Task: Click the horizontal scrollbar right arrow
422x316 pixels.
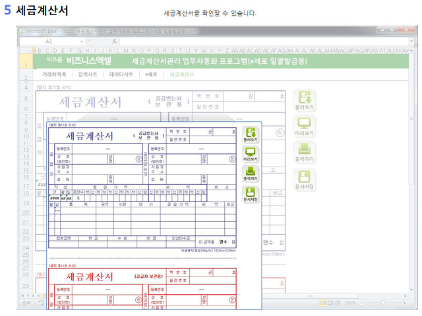Action: (406, 296)
